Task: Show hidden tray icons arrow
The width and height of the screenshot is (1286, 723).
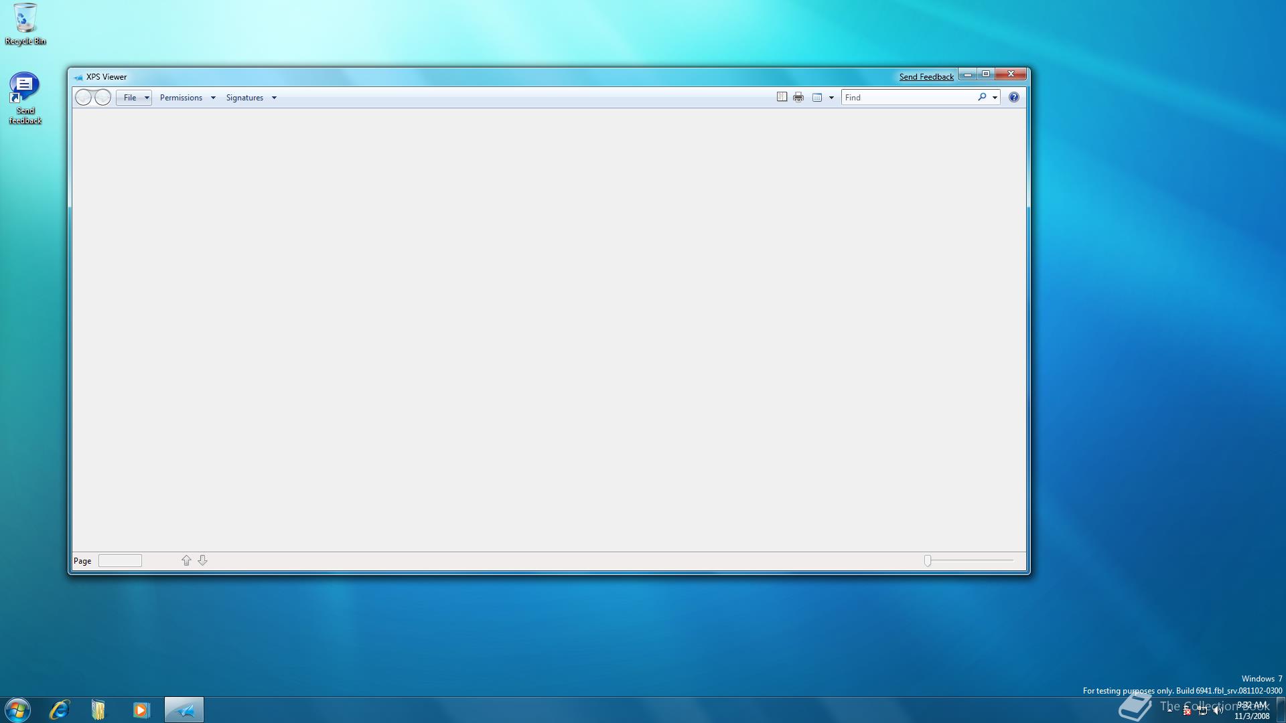Action: tap(1170, 710)
